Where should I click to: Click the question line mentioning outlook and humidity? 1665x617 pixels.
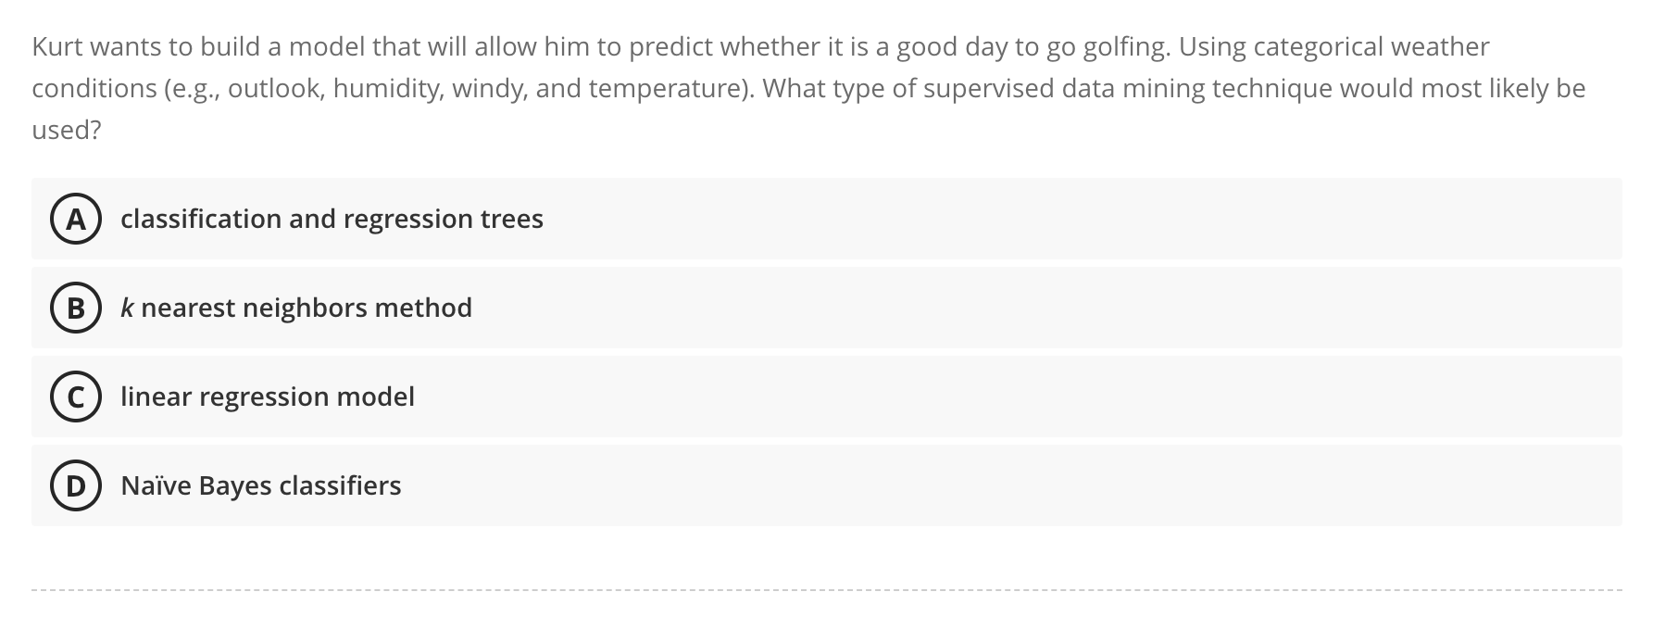pos(808,88)
